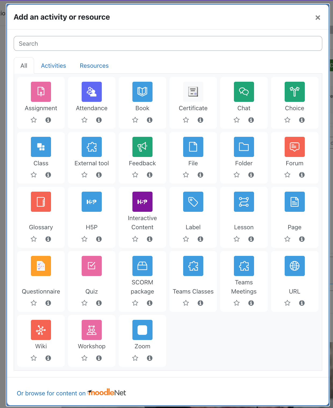Switch to the Activities tab

pos(53,66)
